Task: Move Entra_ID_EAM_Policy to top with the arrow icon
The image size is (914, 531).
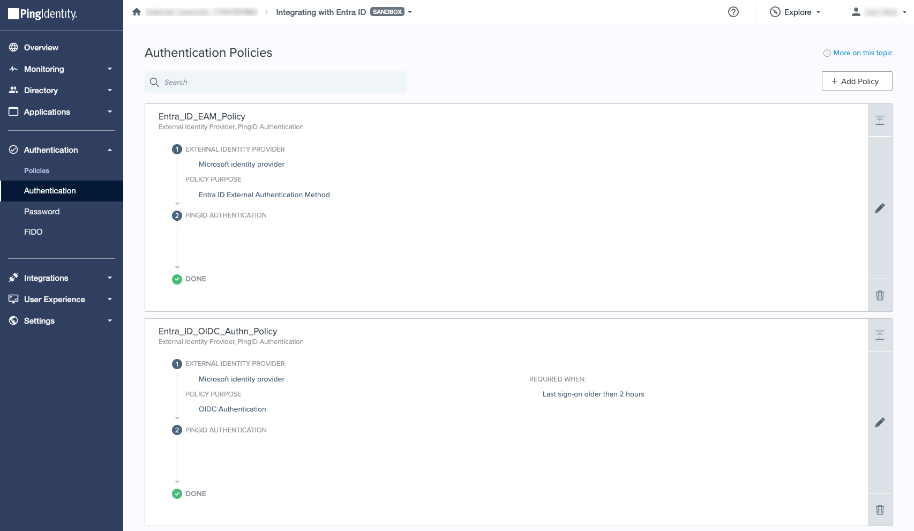Action: 880,120
